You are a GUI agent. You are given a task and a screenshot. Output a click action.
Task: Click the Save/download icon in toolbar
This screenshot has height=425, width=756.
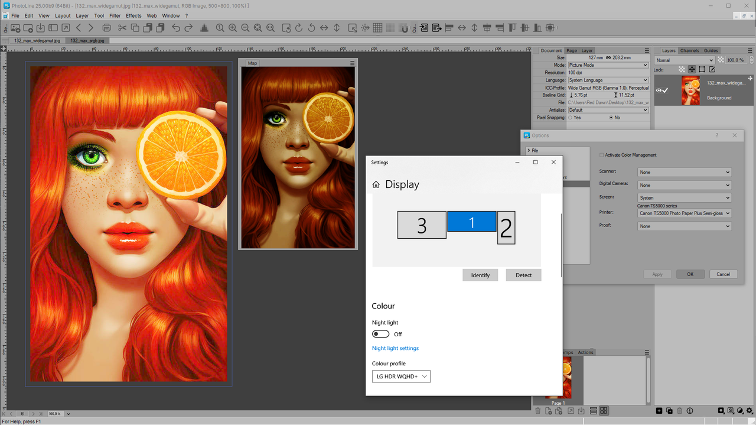pos(40,28)
